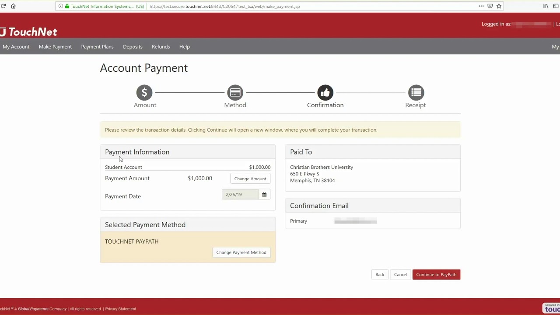The image size is (560, 315).
Task: Click the Account Payment heading
Action: pyautogui.click(x=143, y=68)
